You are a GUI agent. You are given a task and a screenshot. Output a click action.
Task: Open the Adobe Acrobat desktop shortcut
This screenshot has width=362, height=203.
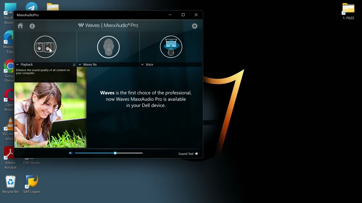coord(10,158)
